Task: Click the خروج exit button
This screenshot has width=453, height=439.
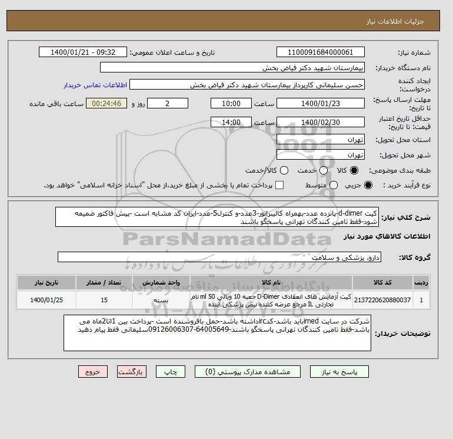Action: (x=93, y=372)
